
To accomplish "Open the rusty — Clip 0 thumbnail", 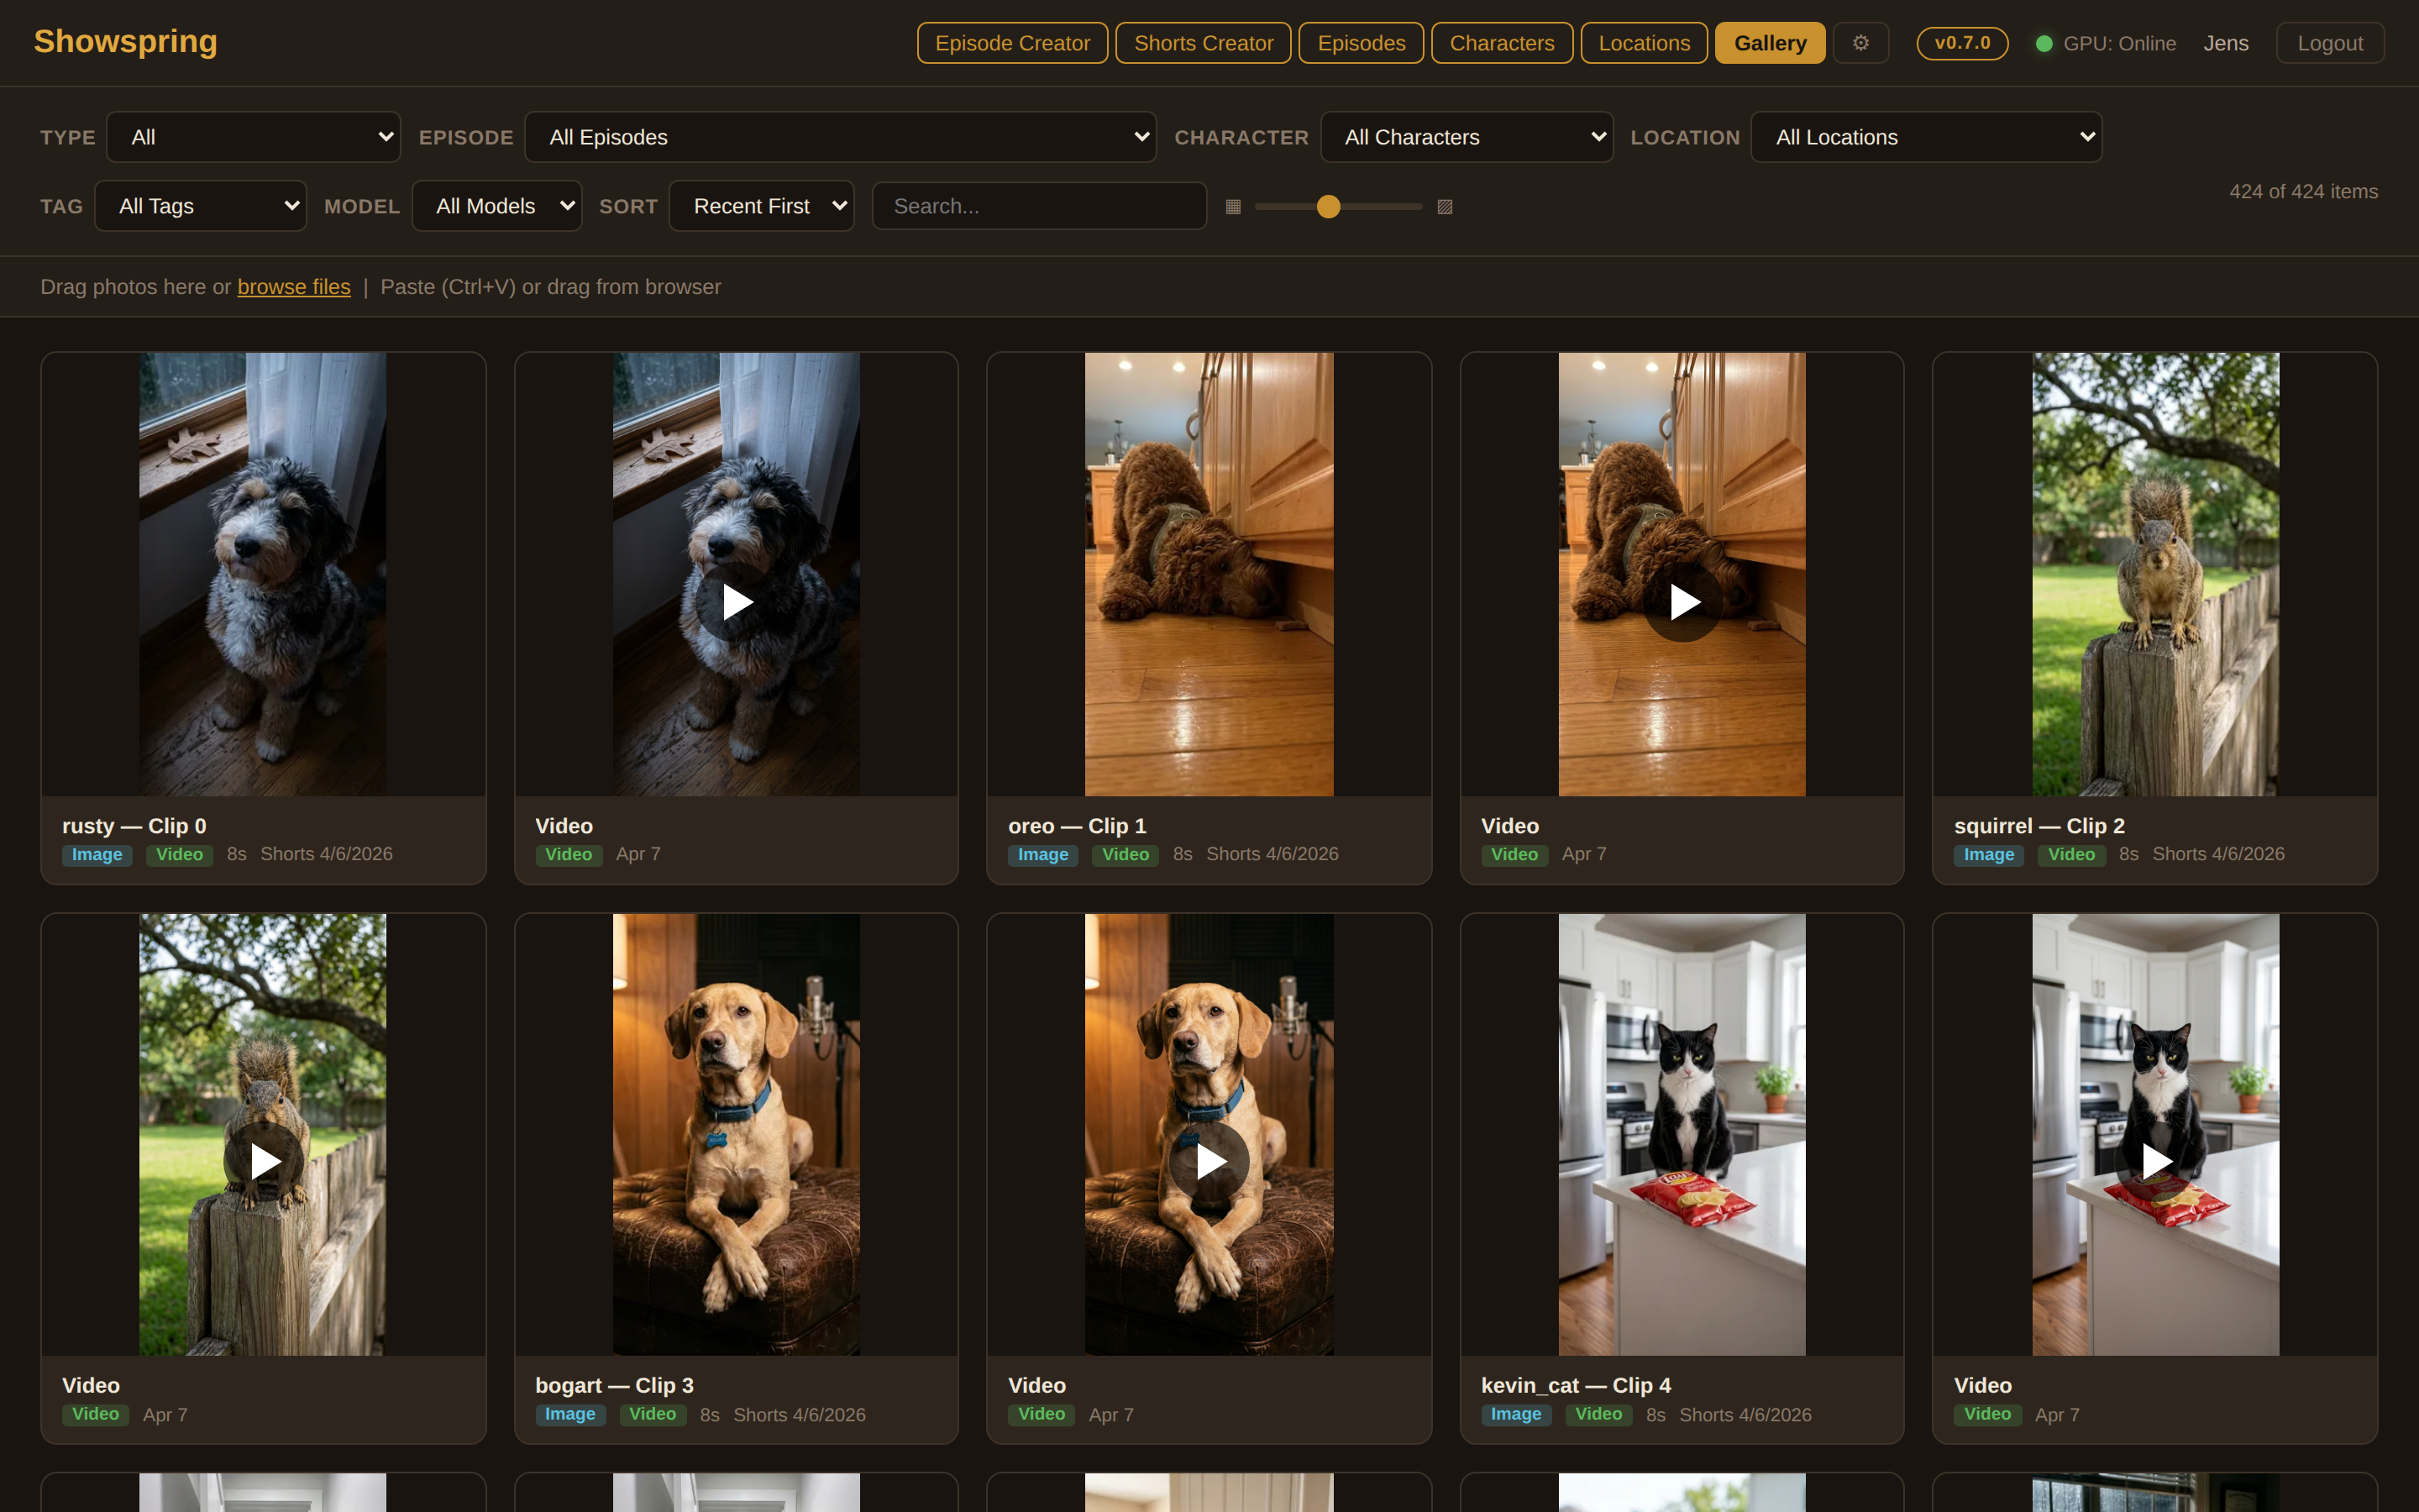I will [x=263, y=574].
